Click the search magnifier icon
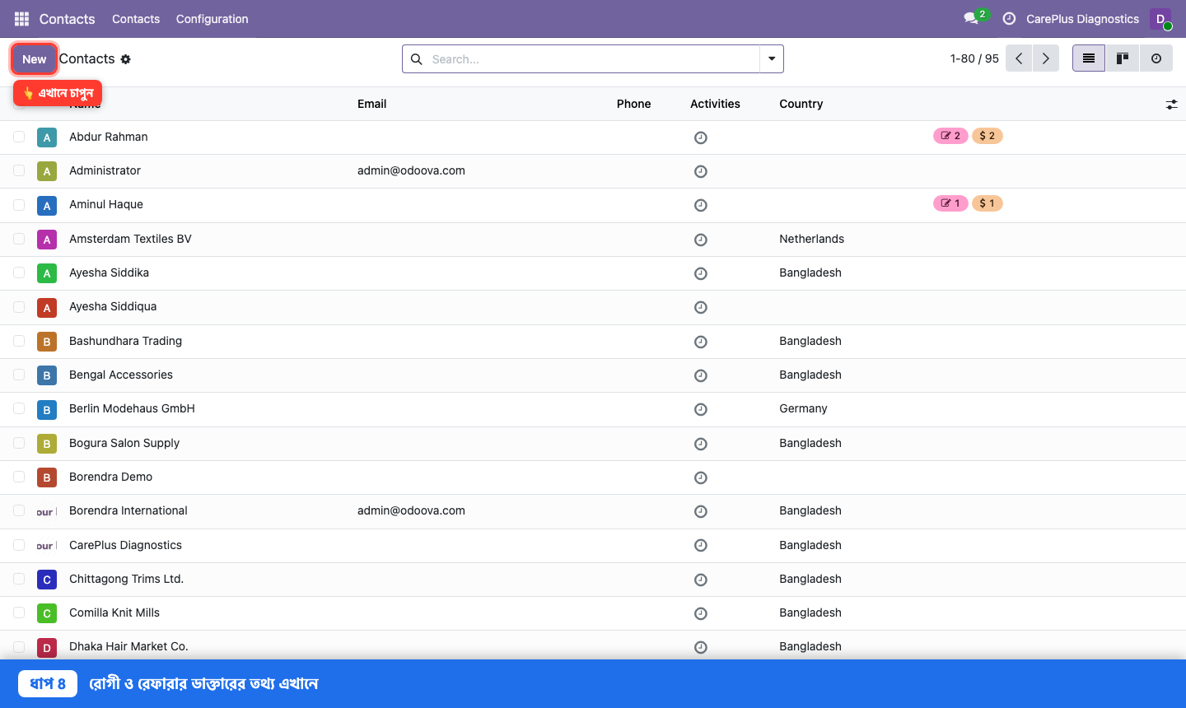This screenshot has width=1186, height=708. click(417, 59)
